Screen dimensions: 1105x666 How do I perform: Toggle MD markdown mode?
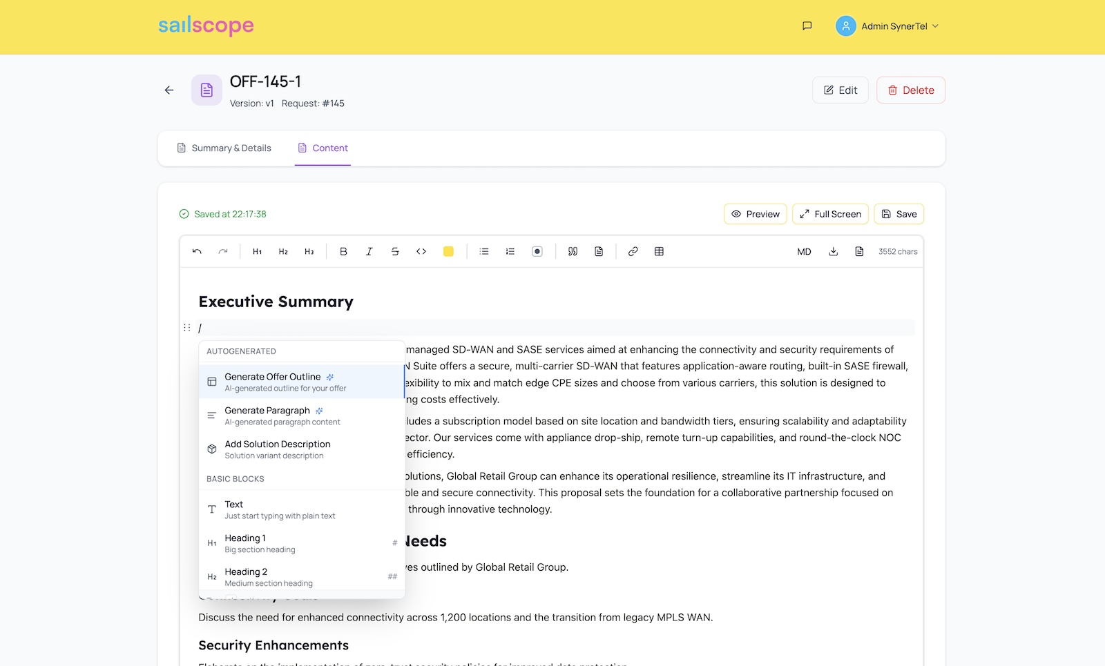click(x=804, y=252)
